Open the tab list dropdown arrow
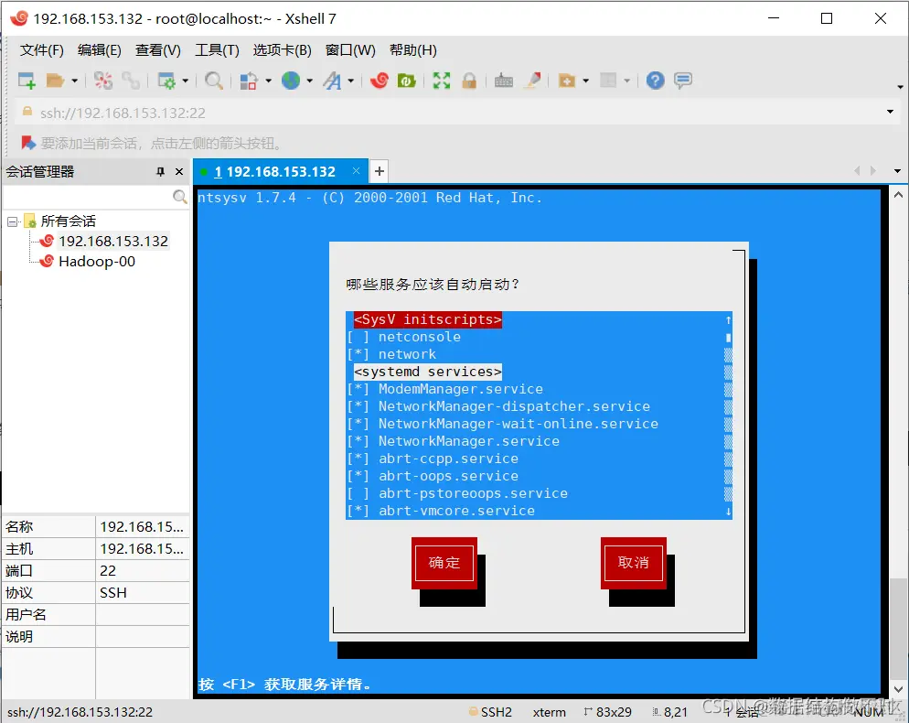This screenshot has width=909, height=723. pyautogui.click(x=897, y=171)
